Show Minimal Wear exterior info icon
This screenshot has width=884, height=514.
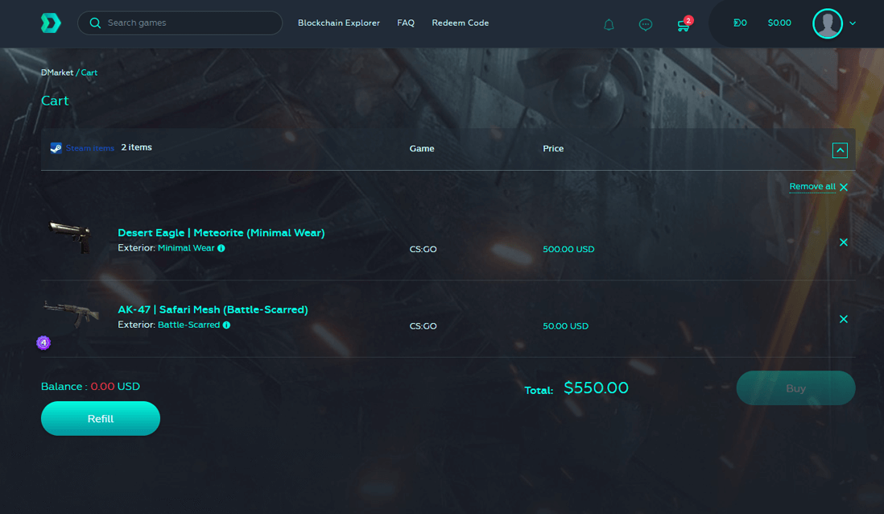click(x=221, y=248)
